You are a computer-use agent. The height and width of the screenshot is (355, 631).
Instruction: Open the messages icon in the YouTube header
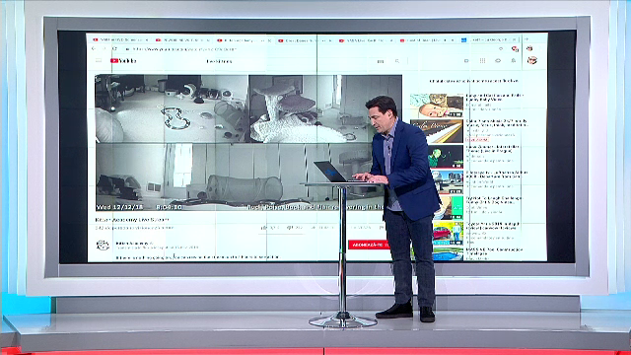[x=498, y=61]
